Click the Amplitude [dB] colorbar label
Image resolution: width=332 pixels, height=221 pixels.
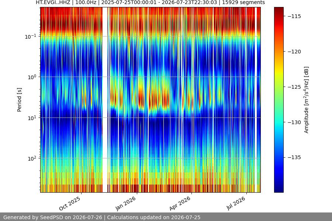click(307, 100)
